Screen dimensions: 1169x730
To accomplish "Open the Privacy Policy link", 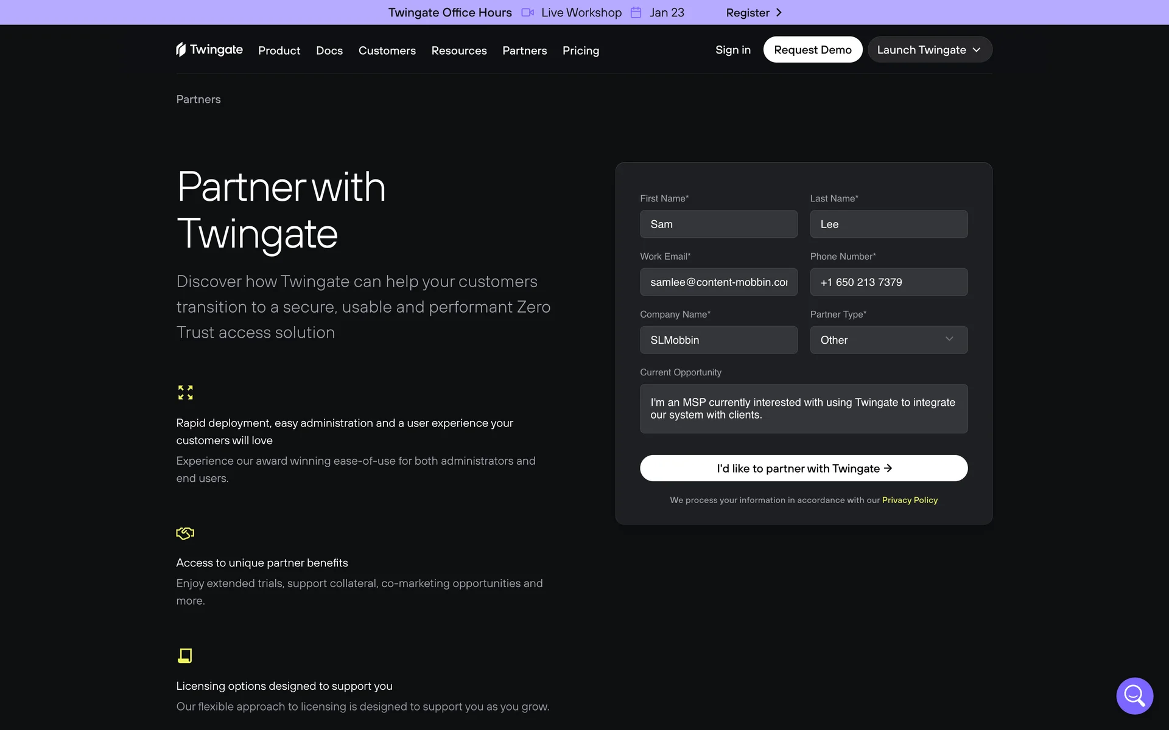I will [910, 500].
